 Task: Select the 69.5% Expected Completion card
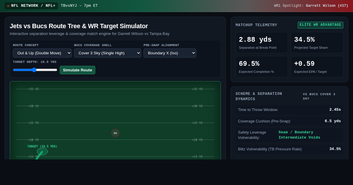tap(262, 67)
